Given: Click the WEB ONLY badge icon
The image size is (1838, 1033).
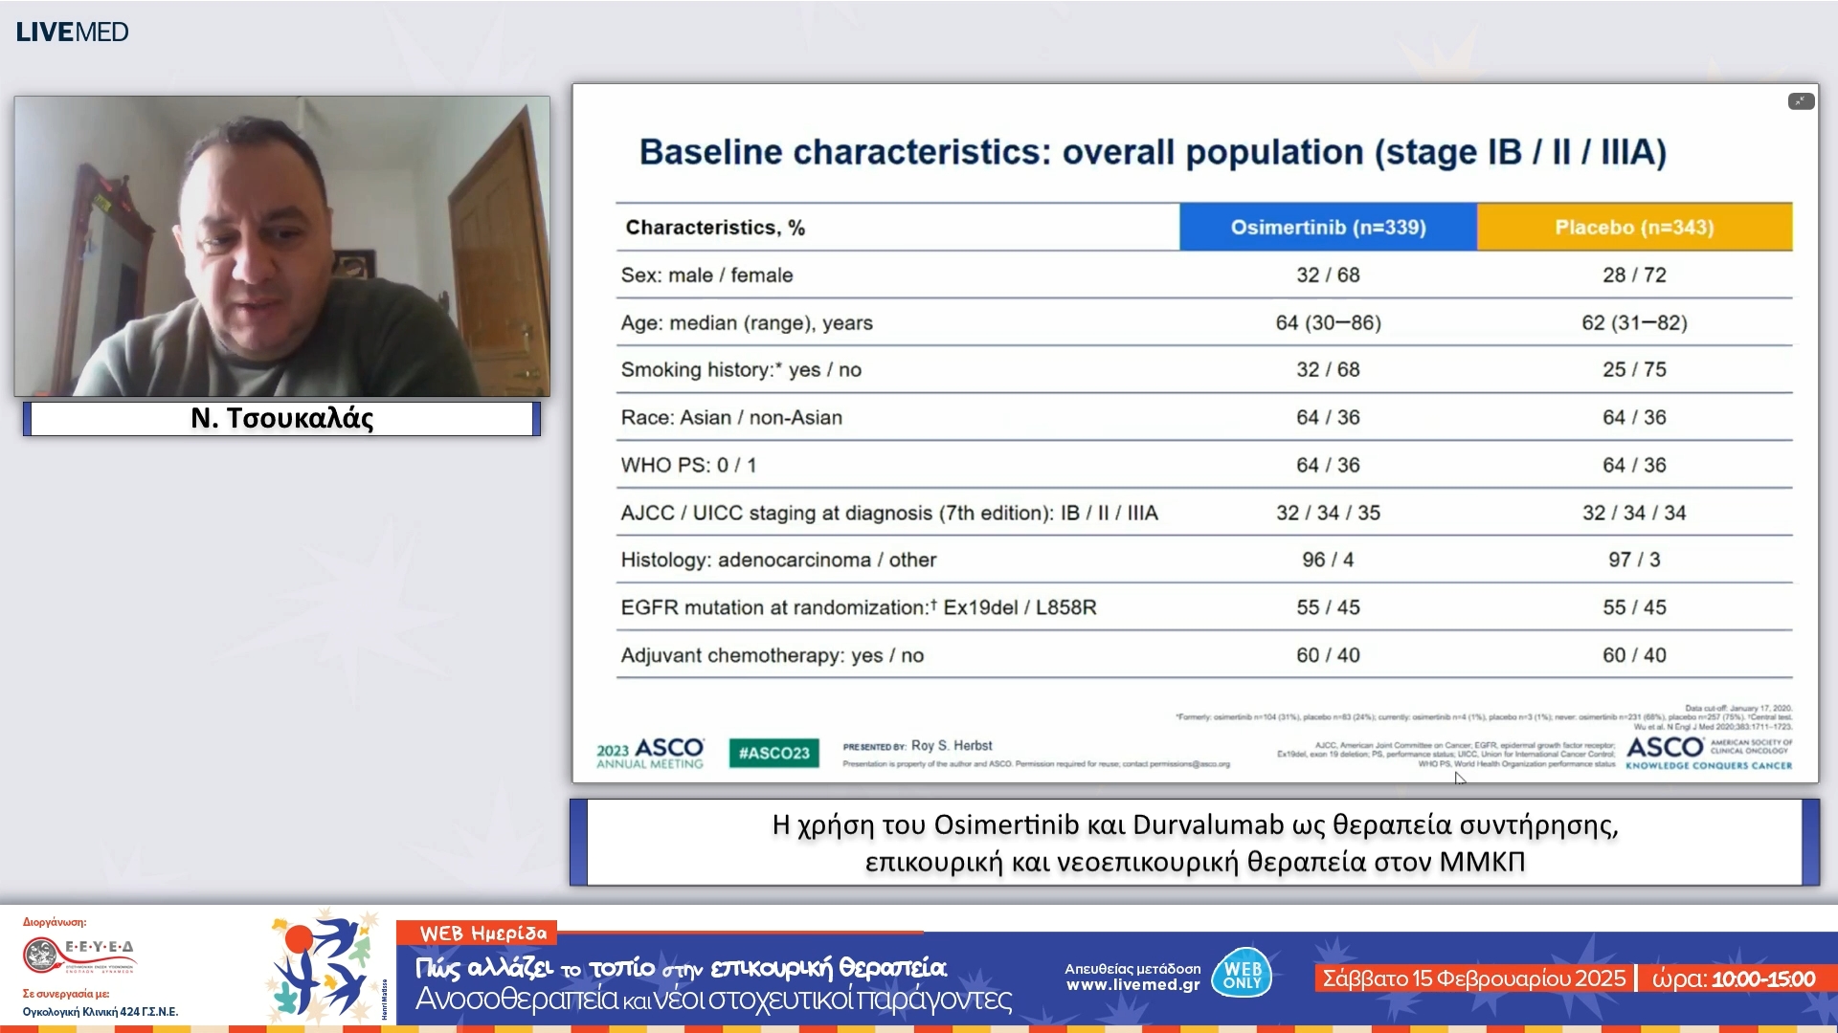Looking at the screenshot, I should click(x=1242, y=975).
